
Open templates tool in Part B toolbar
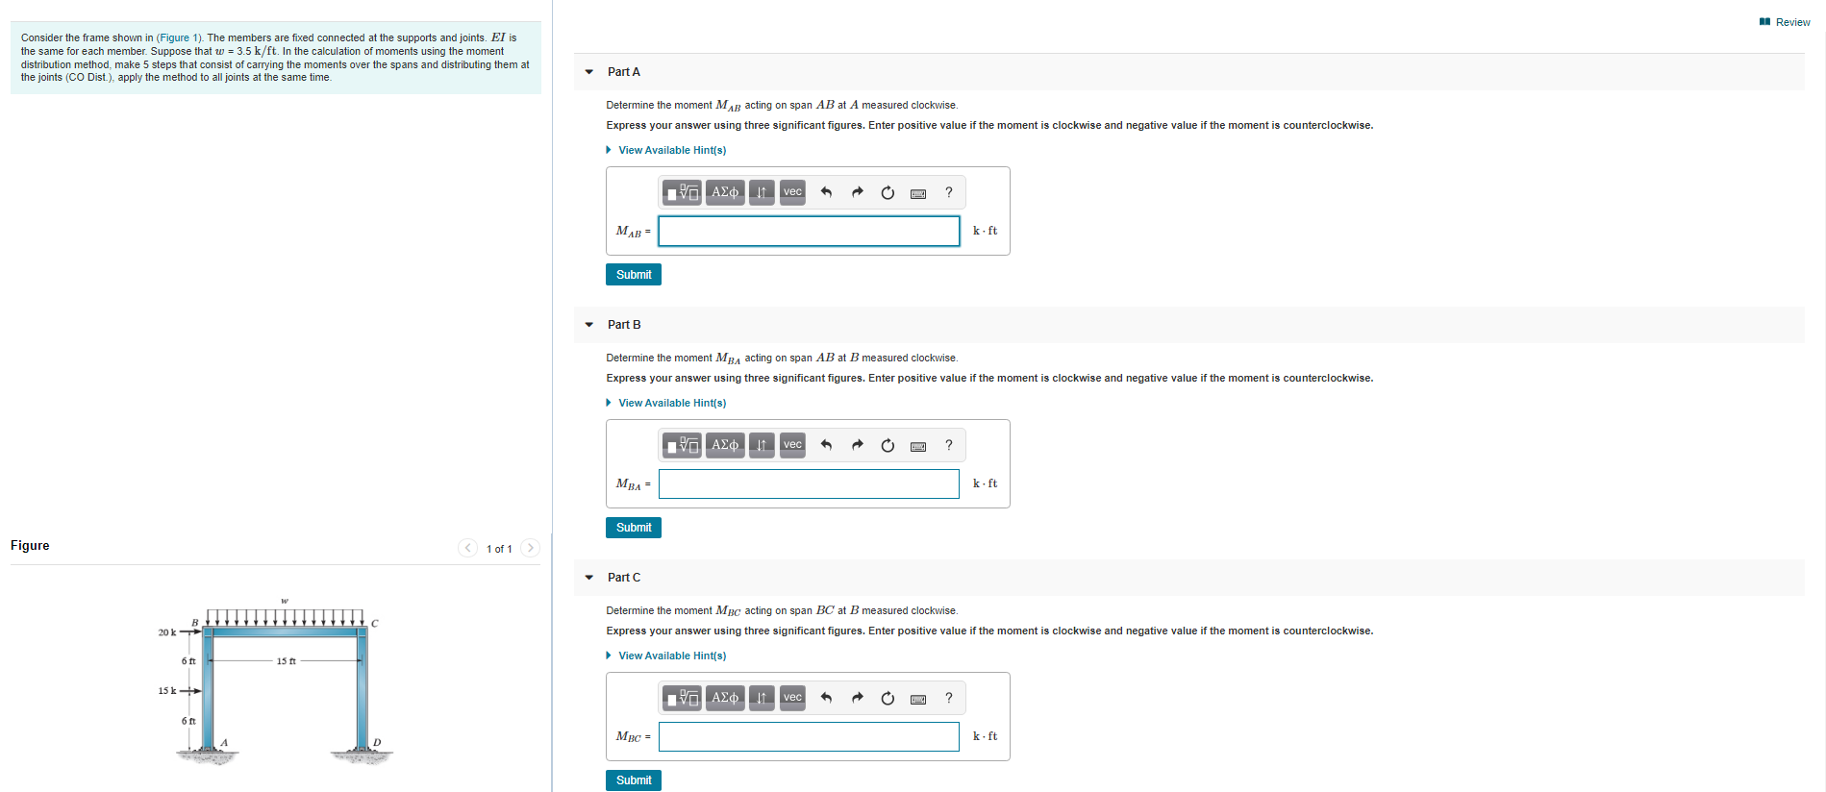[683, 445]
